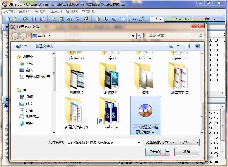Click the New file icon in UltraISO toolbar
The height and width of the screenshot is (167, 228).
point(8,19)
